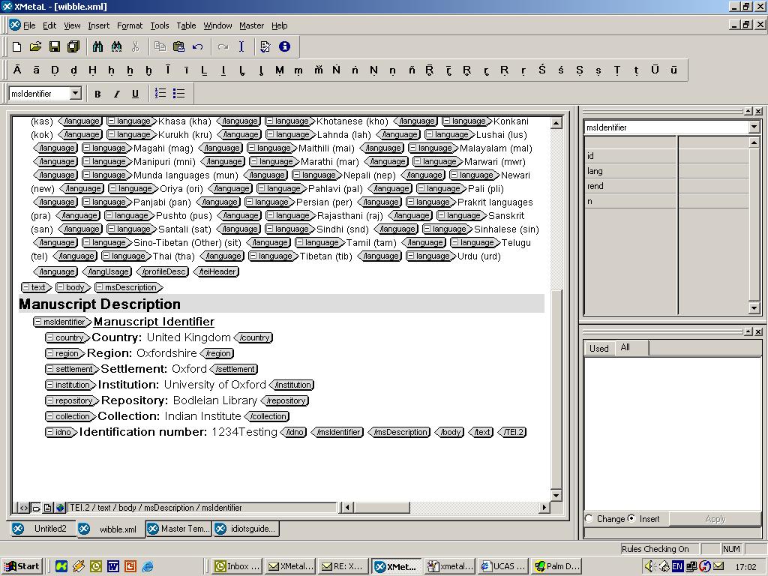Collapse the region element tag
This screenshot has width=768, height=576.
point(49,353)
